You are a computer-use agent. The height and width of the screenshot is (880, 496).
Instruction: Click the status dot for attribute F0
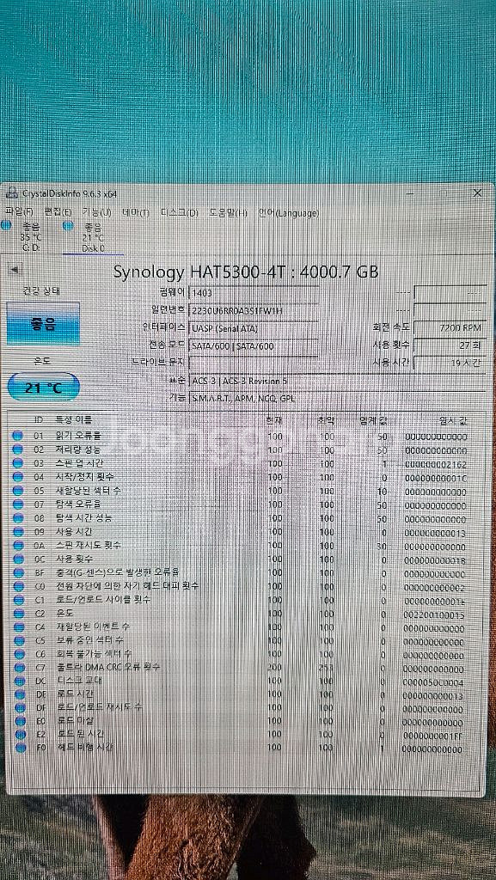21,748
